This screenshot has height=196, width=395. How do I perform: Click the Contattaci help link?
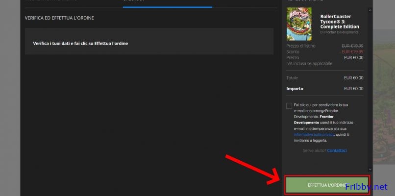(x=337, y=150)
